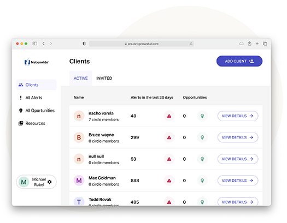Toggle the browser sidebar panel
This screenshot has width=287, height=223.
[x=35, y=44]
